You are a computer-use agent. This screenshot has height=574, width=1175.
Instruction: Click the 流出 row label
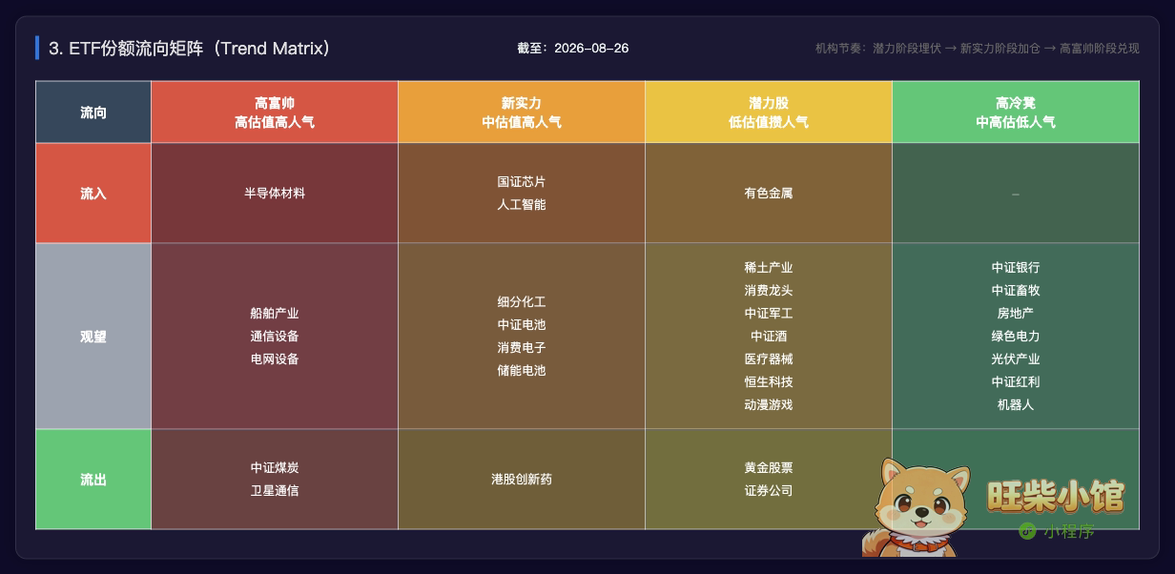(x=93, y=480)
